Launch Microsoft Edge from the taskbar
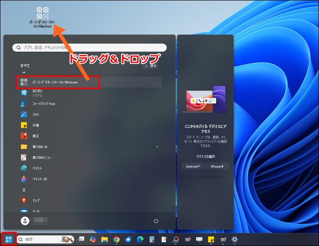The width and height of the screenshot is (319, 246). click(140, 239)
